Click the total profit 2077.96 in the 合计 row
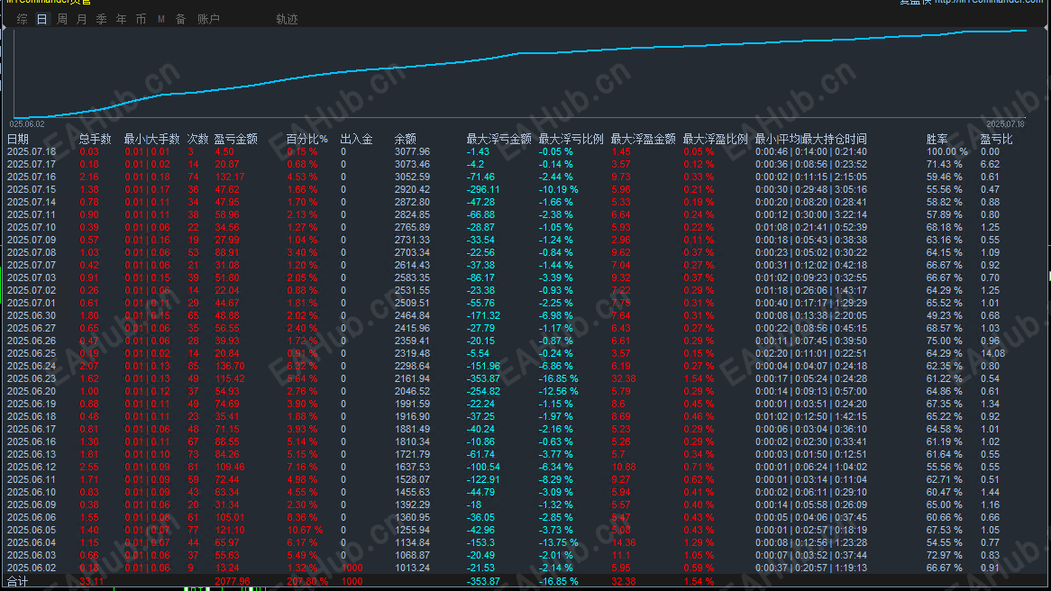Viewport: 1051px width, 591px height. click(233, 581)
